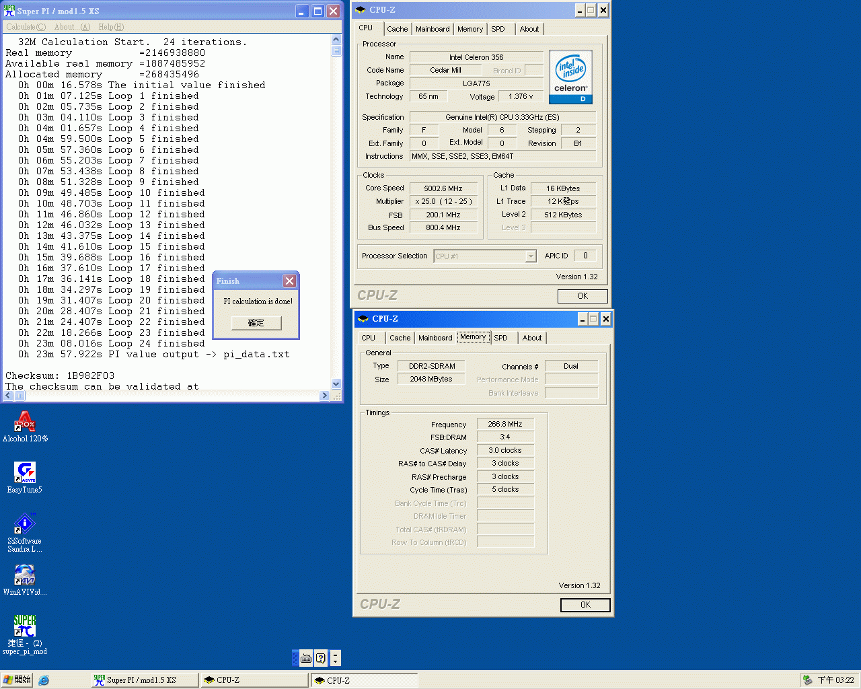Switch to Cache tab in lower CPU-Z window
Image resolution: width=861 pixels, height=689 pixels.
(400, 338)
